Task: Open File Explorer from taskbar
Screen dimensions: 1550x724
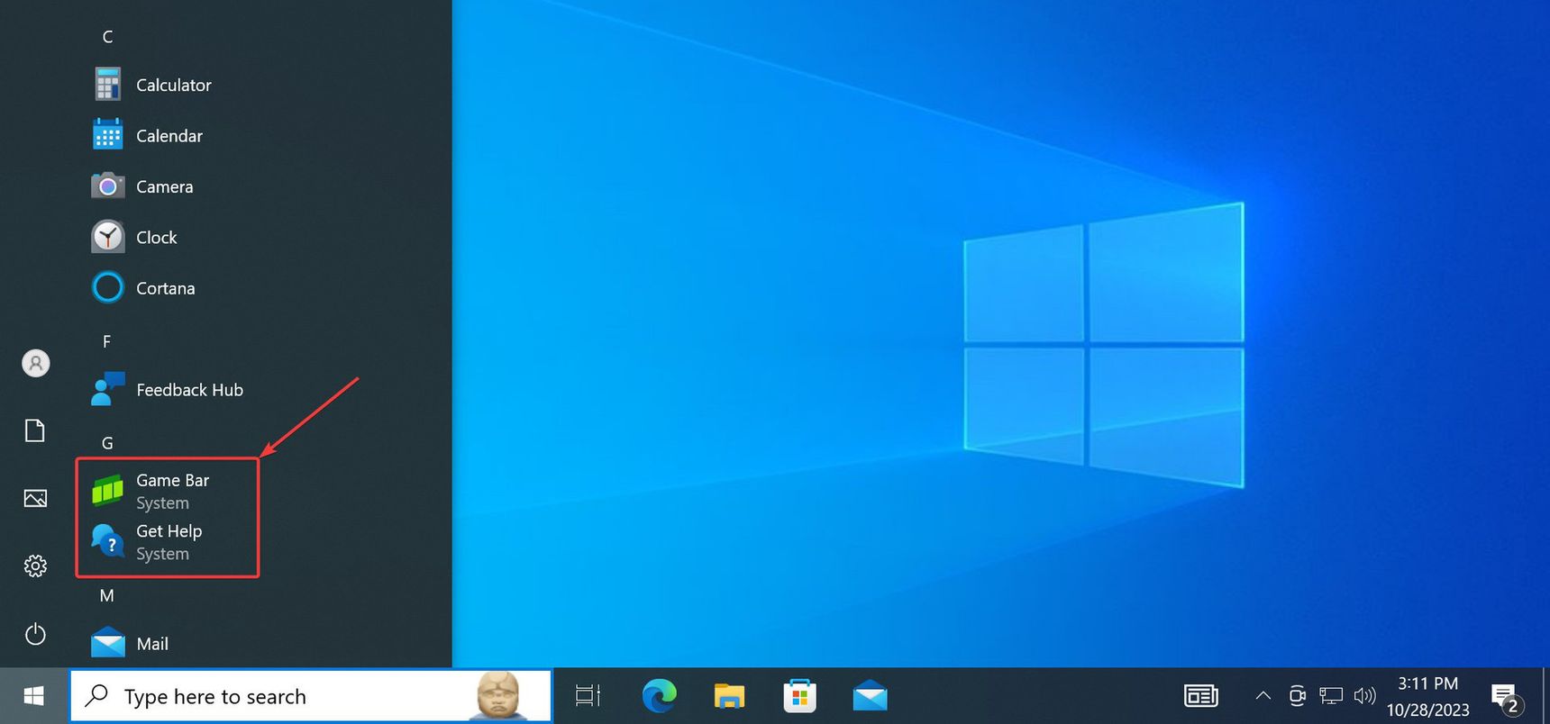Action: (729, 696)
